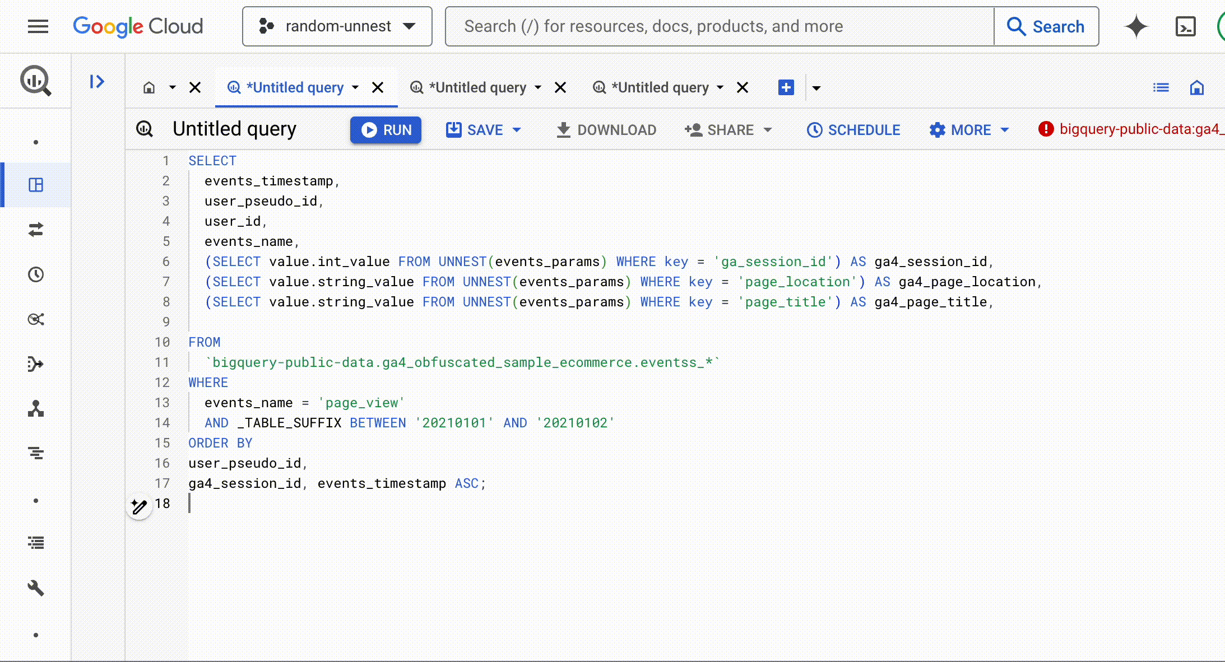Image resolution: width=1225 pixels, height=662 pixels.
Task: Click the query history icon
Action: pos(35,274)
